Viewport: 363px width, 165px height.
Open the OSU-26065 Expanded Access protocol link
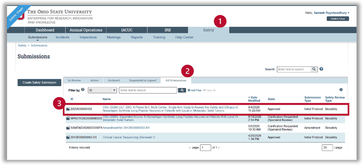(171, 118)
